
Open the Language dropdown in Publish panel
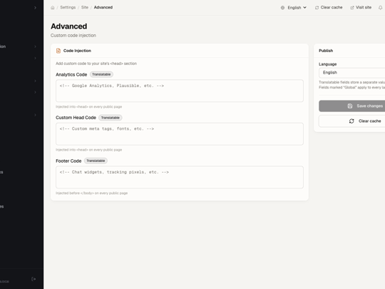(x=352, y=73)
